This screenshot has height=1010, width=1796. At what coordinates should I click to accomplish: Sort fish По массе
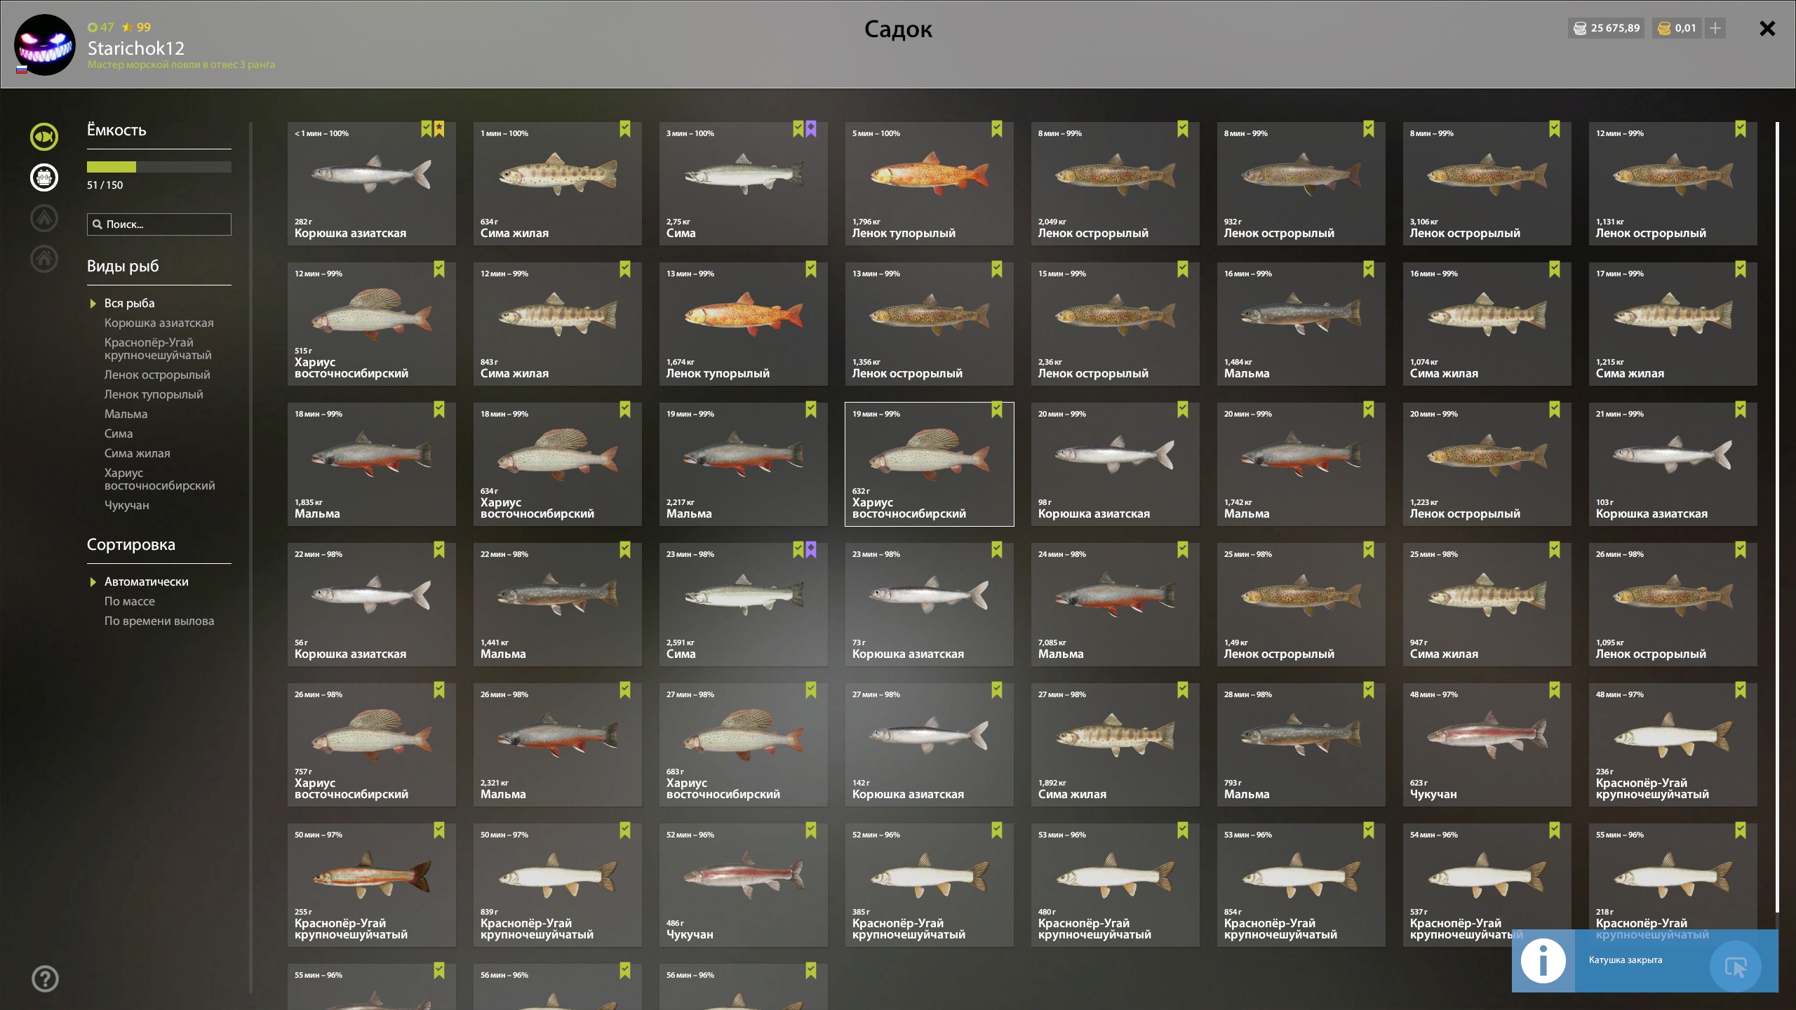click(130, 601)
